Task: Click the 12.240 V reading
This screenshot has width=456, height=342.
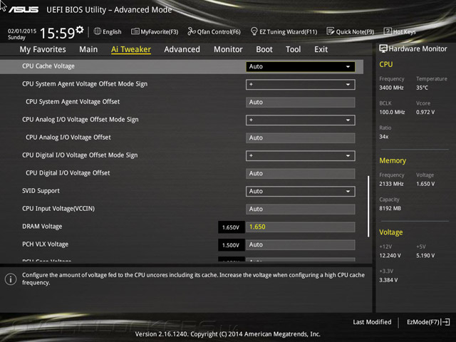Action: click(390, 255)
